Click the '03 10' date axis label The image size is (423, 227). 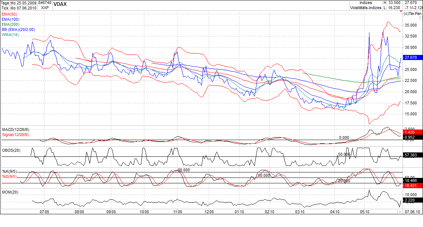[300, 212]
